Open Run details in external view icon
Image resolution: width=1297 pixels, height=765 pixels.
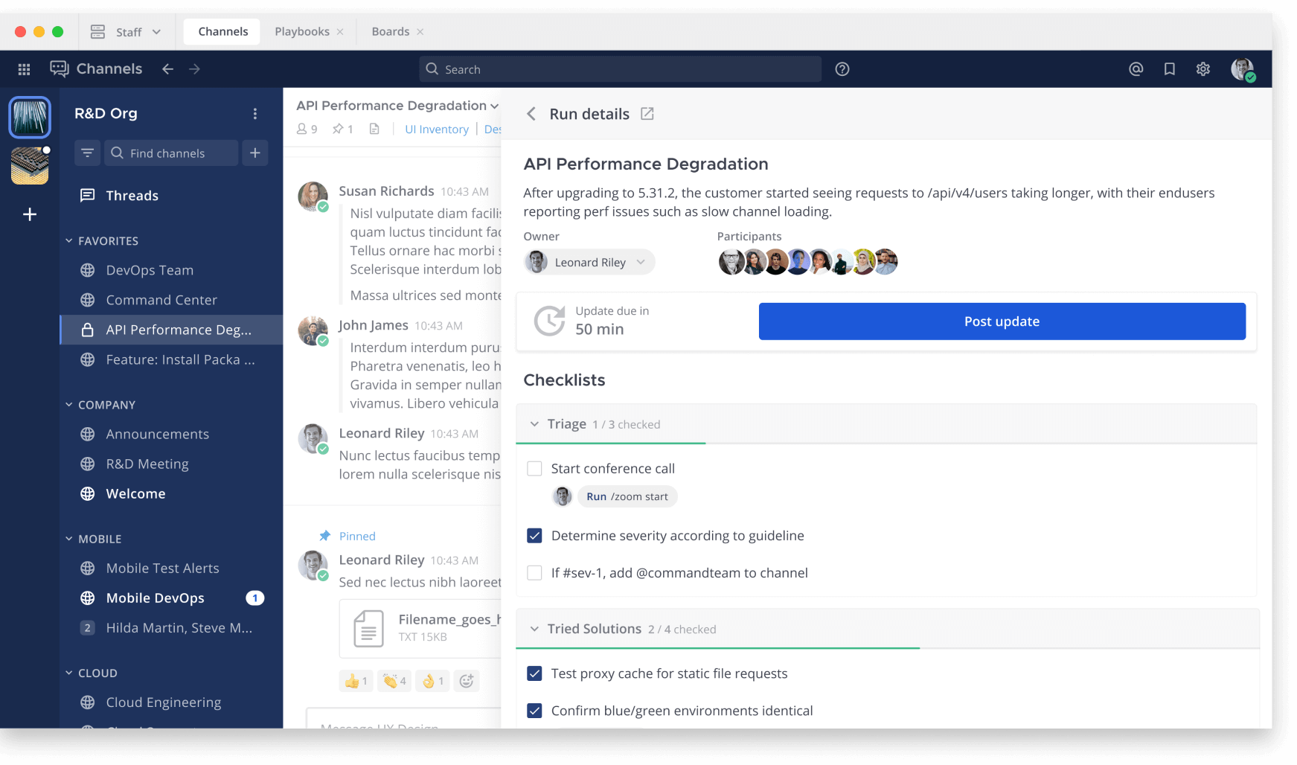[647, 114]
